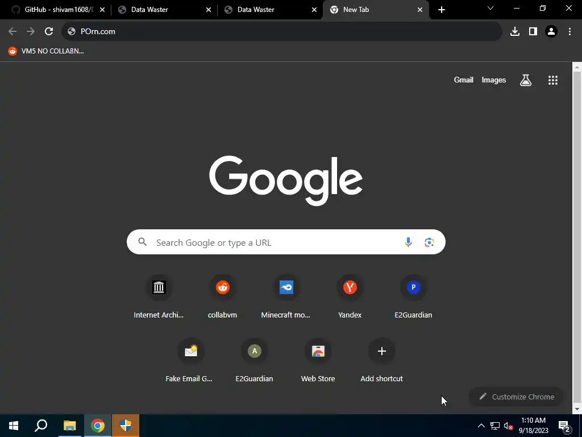
Task: Close the first Data Waster tab
Action: click(208, 10)
